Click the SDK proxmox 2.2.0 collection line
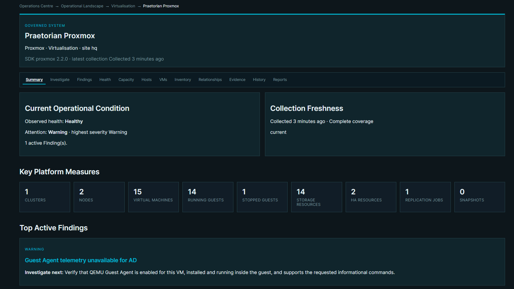The image size is (514, 289). [94, 59]
